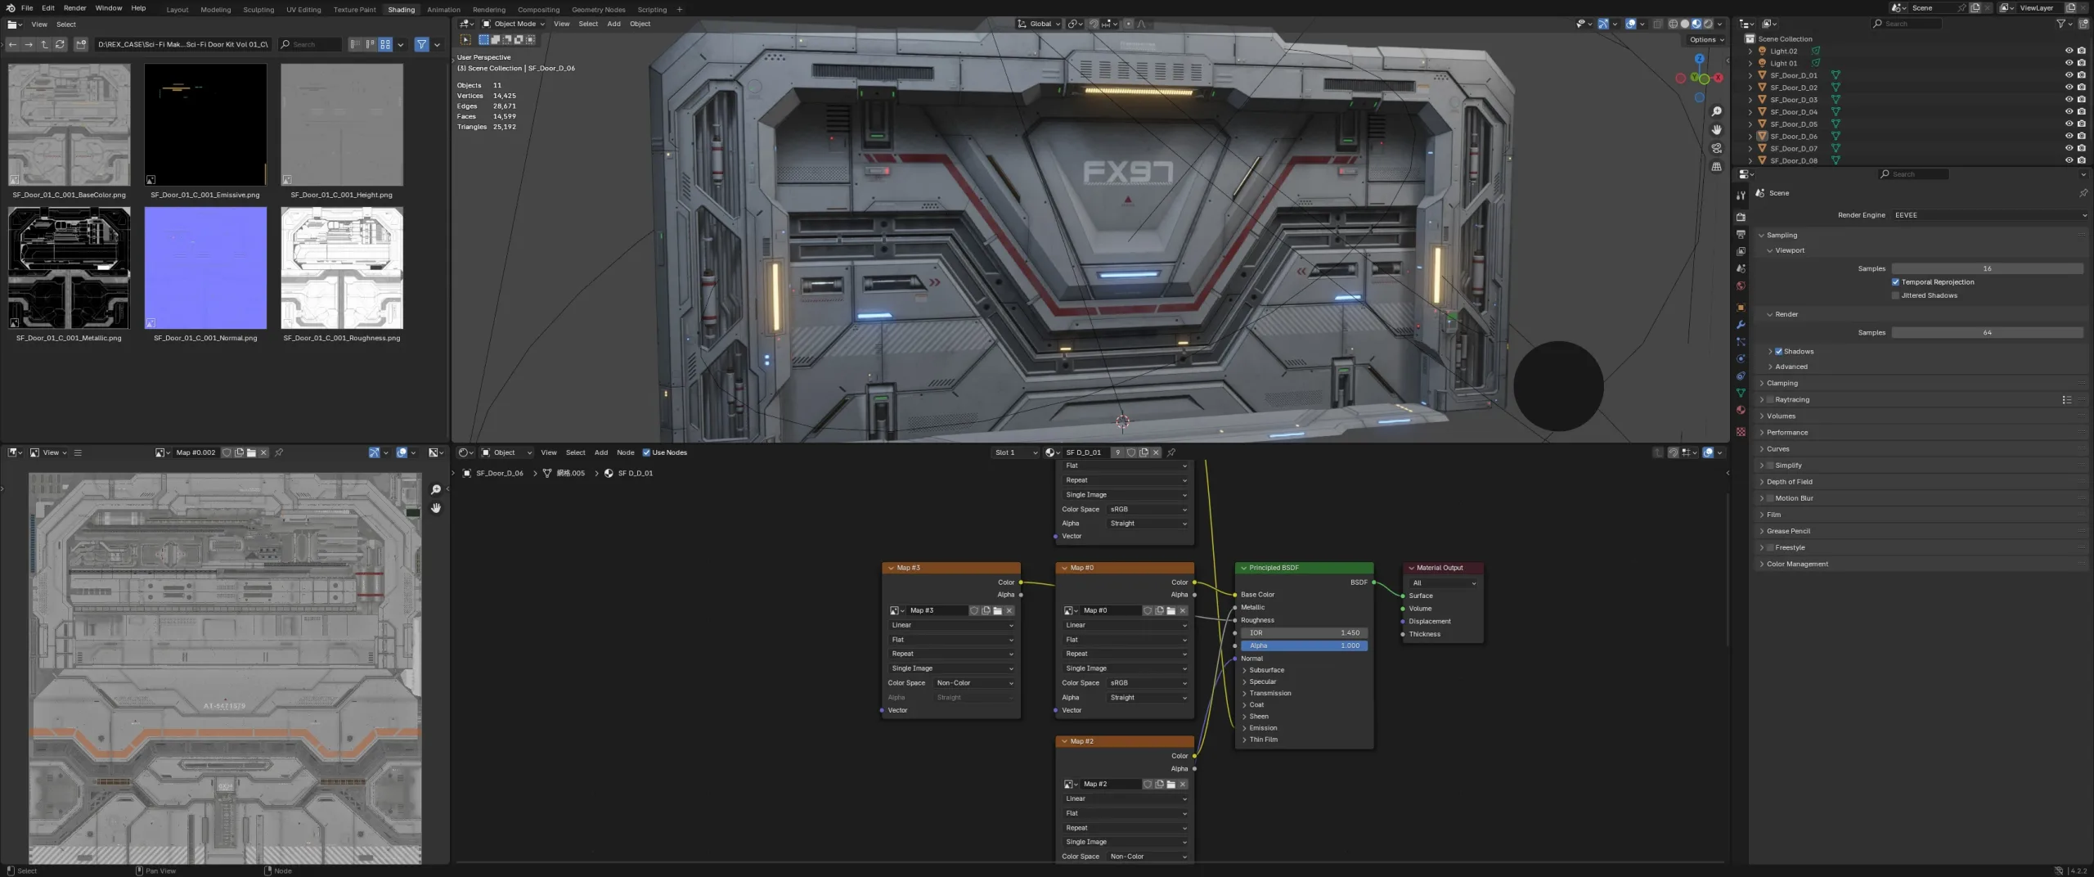The image size is (2094, 877).
Task: Disable the Temporal Reprojection checkbox
Action: point(1895,281)
